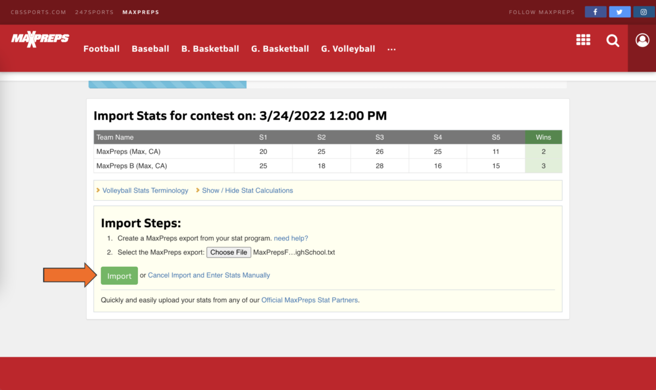Visit MaxPreps Instagram page icon

644,12
